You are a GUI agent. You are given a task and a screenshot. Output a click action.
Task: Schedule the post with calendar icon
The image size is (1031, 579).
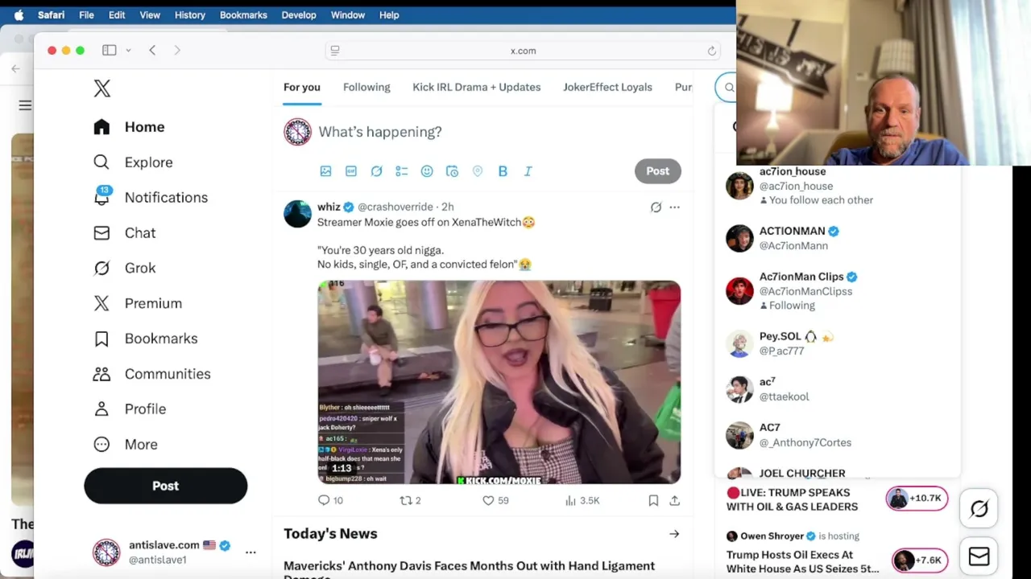pos(452,171)
